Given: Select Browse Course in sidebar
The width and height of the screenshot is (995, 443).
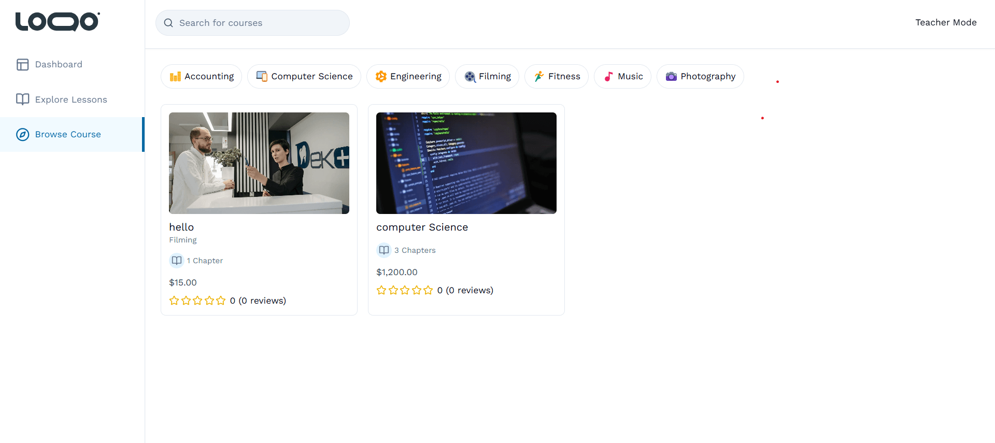Looking at the screenshot, I should click(72, 135).
